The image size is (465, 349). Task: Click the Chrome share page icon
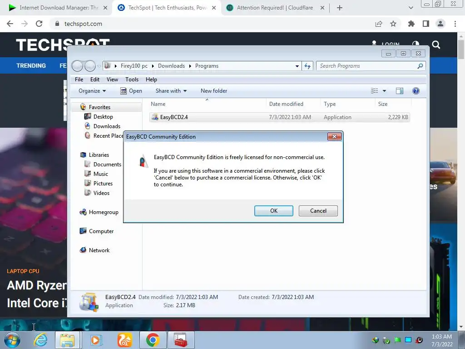click(378, 24)
